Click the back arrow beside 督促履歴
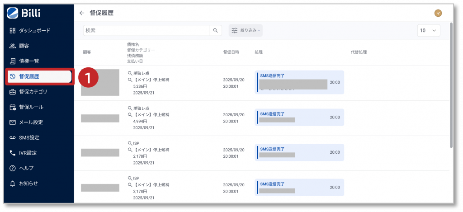The width and height of the screenshot is (463, 212). pyautogui.click(x=82, y=13)
